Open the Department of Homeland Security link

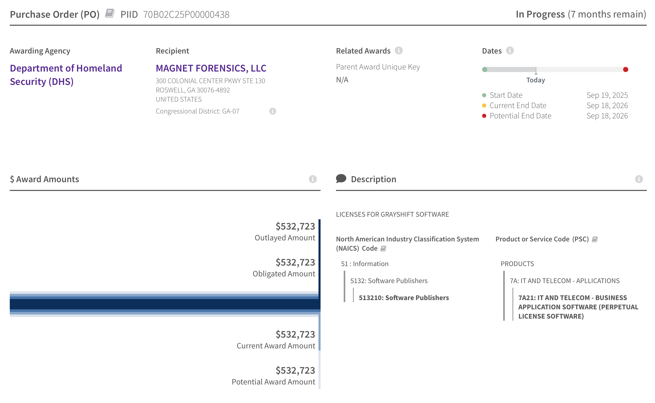click(66, 75)
